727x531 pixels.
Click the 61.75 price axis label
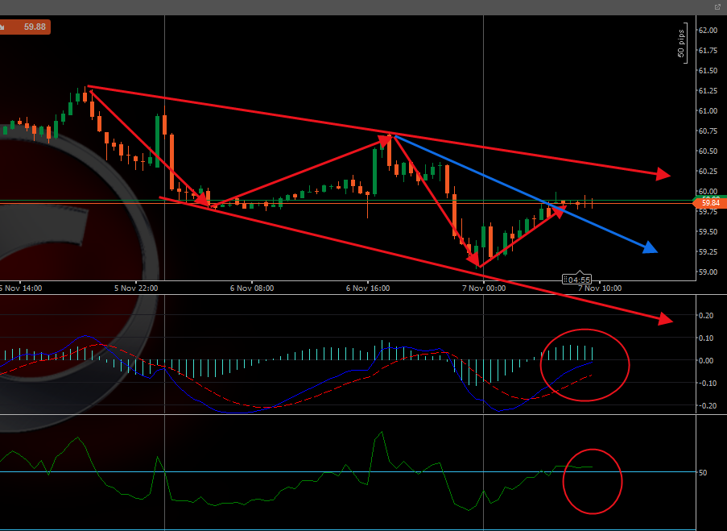point(708,50)
